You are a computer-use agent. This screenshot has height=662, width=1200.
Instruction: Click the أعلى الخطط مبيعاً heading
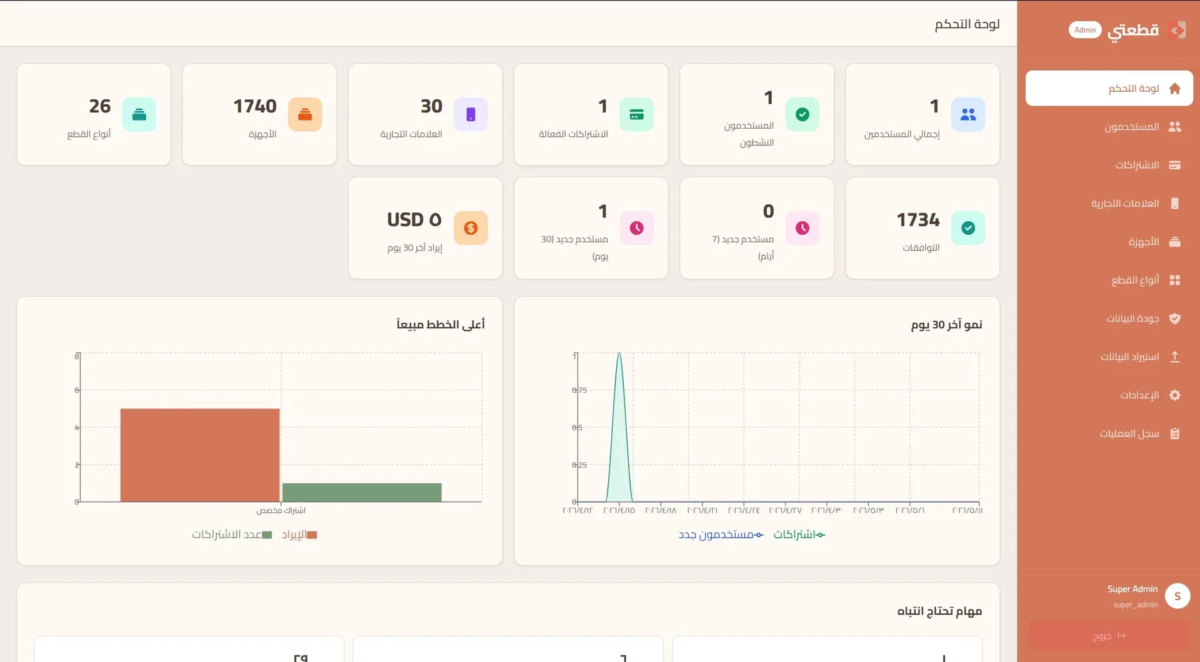[x=441, y=324]
